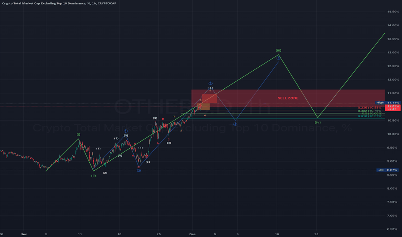Click the '18' date on the time axis
Viewport: 402px width, 237px height.
(119, 234)
